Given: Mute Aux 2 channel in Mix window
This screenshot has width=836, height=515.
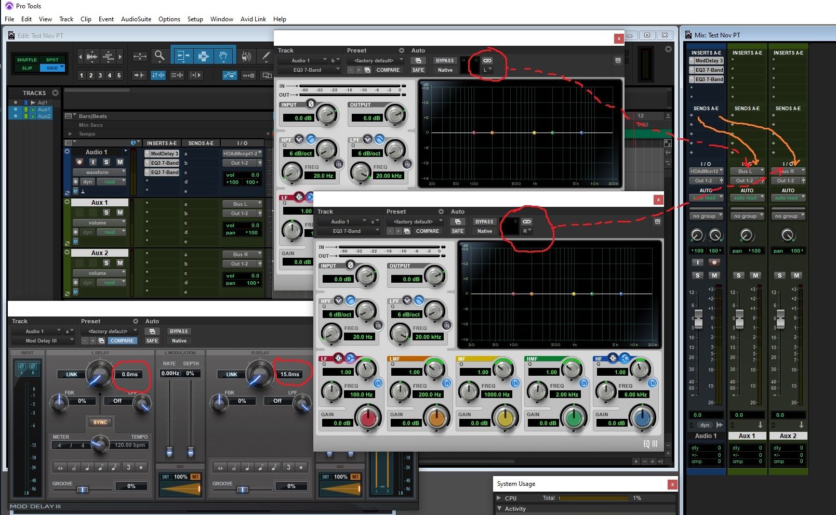Looking at the screenshot, I should (x=797, y=275).
